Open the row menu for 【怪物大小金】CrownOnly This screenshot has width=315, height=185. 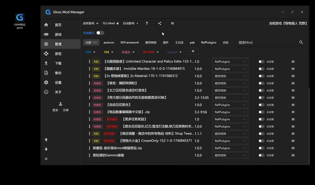[293, 141]
